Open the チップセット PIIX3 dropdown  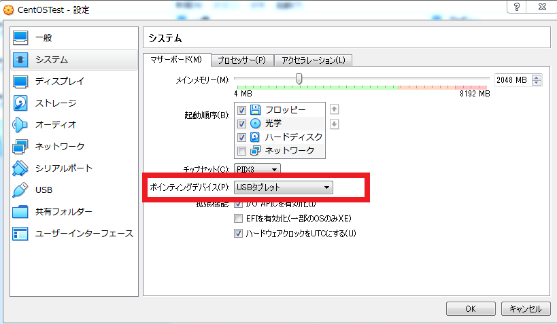pyautogui.click(x=257, y=169)
